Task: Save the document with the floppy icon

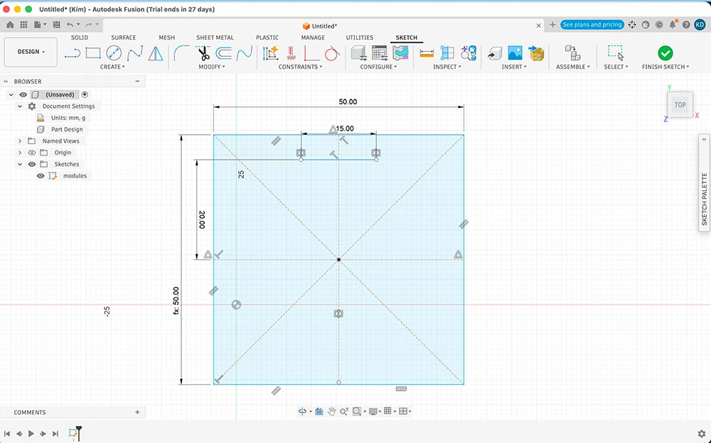Action: pyautogui.click(x=57, y=25)
